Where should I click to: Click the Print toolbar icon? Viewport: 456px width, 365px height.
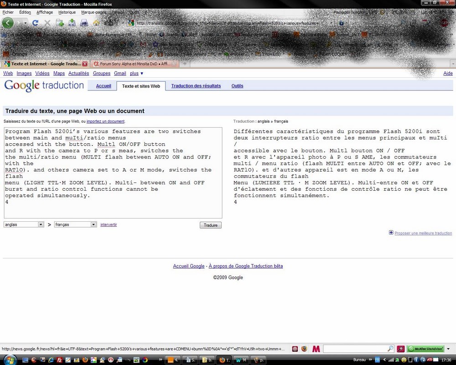click(84, 23)
